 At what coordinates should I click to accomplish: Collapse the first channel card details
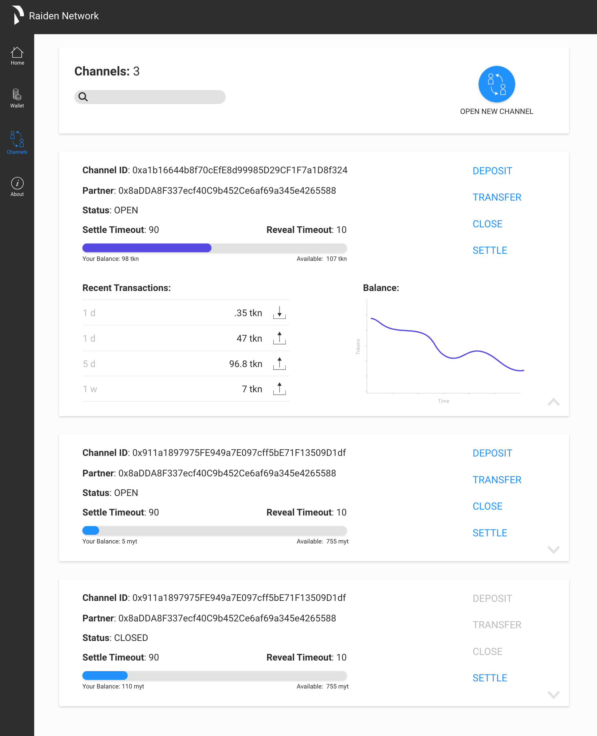[x=553, y=402]
